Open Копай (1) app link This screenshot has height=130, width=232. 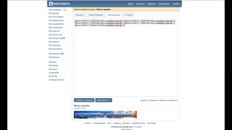53,76
